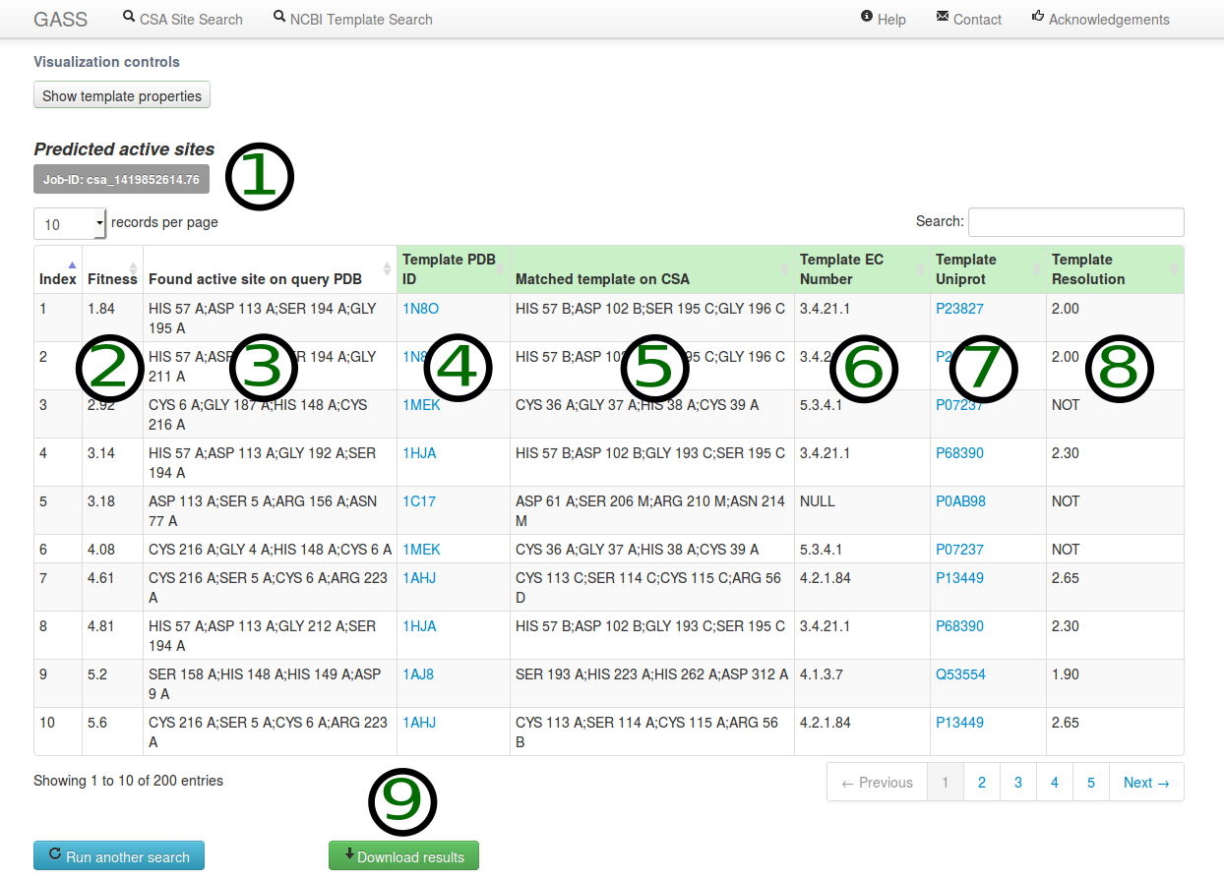The height and width of the screenshot is (879, 1224).
Task: Sort by Fitness column arrow icon
Action: [132, 269]
